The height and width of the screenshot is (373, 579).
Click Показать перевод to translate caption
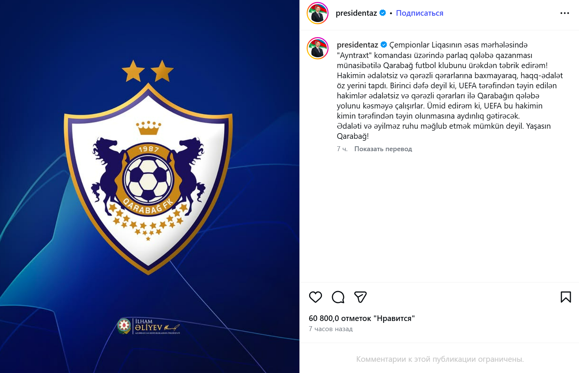coord(383,149)
